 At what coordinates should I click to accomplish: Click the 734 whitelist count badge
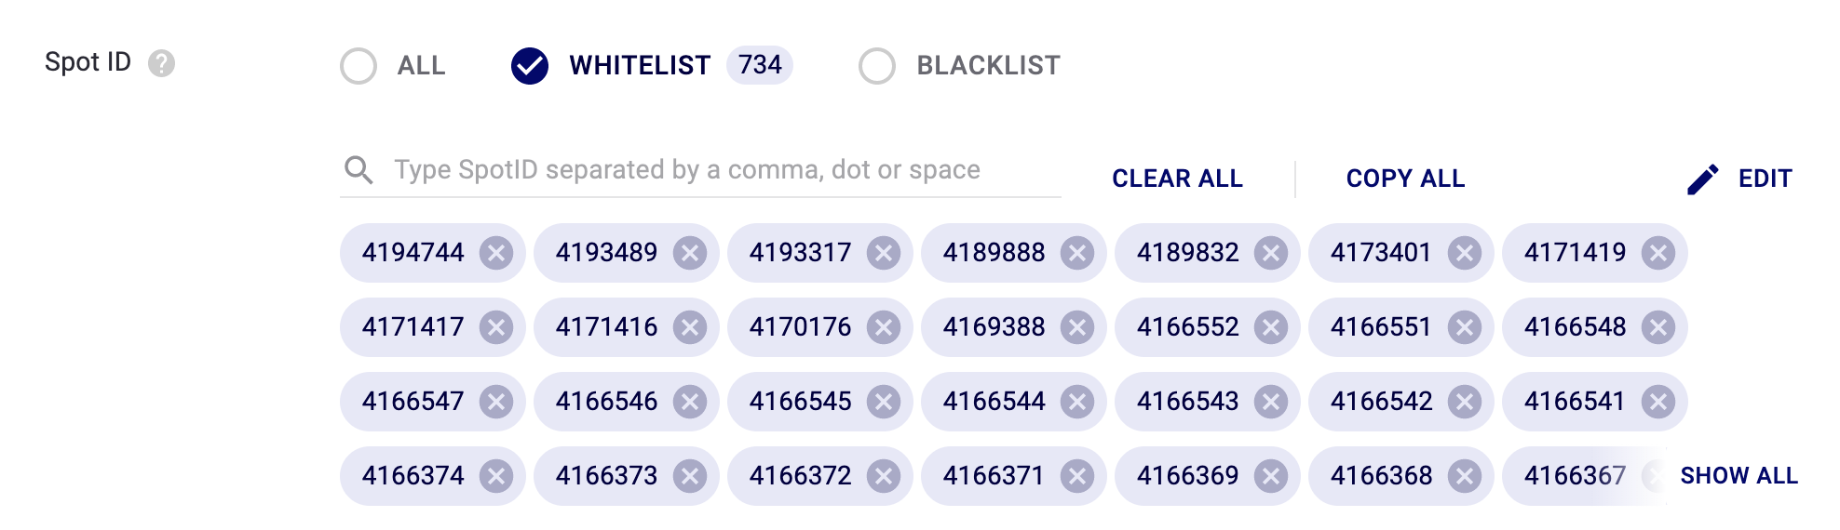coord(760,65)
